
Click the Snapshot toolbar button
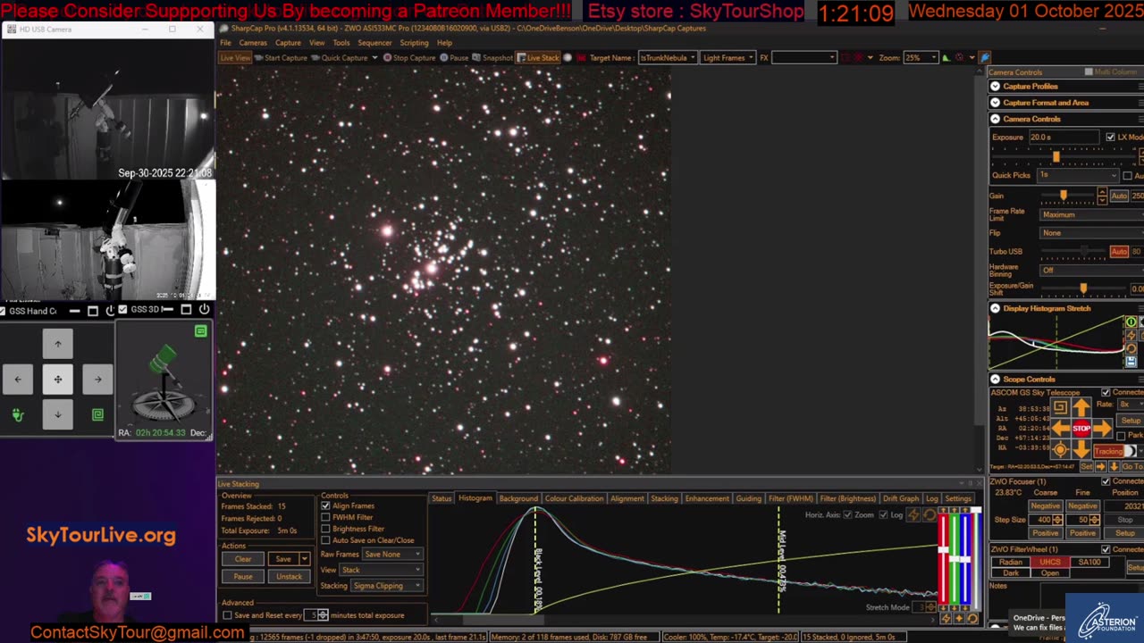click(x=492, y=57)
